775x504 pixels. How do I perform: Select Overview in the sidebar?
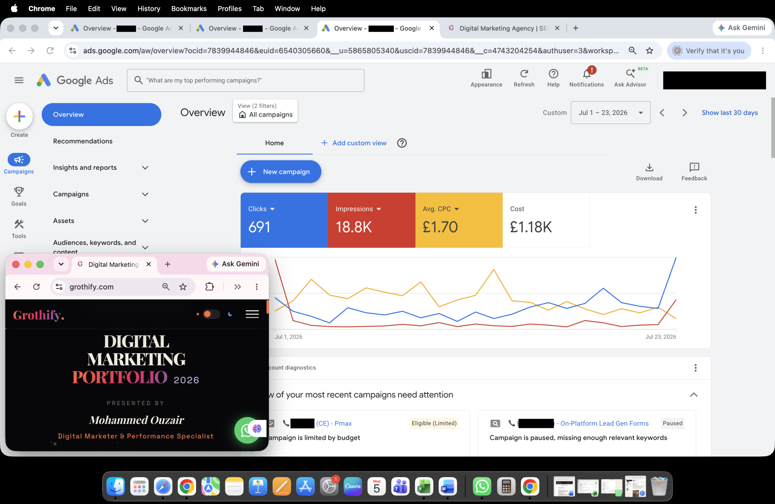tap(101, 115)
